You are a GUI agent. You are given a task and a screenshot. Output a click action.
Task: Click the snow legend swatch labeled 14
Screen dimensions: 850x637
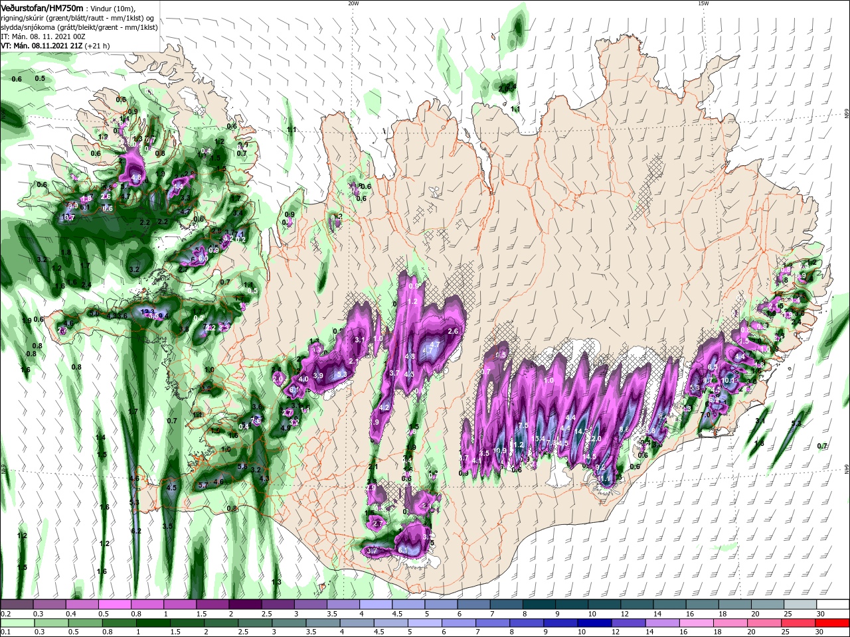point(669,604)
